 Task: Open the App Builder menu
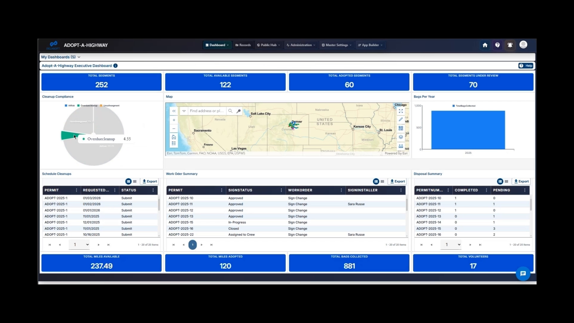(370, 45)
